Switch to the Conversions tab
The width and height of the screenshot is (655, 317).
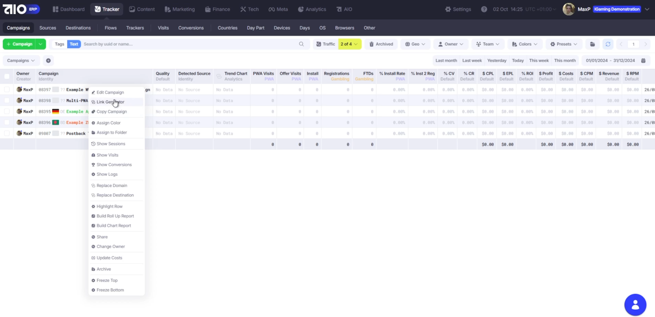tap(191, 28)
